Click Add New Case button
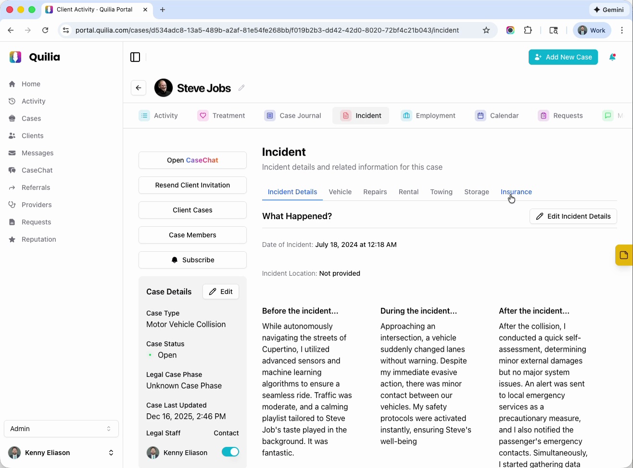633x468 pixels. pyautogui.click(x=563, y=57)
